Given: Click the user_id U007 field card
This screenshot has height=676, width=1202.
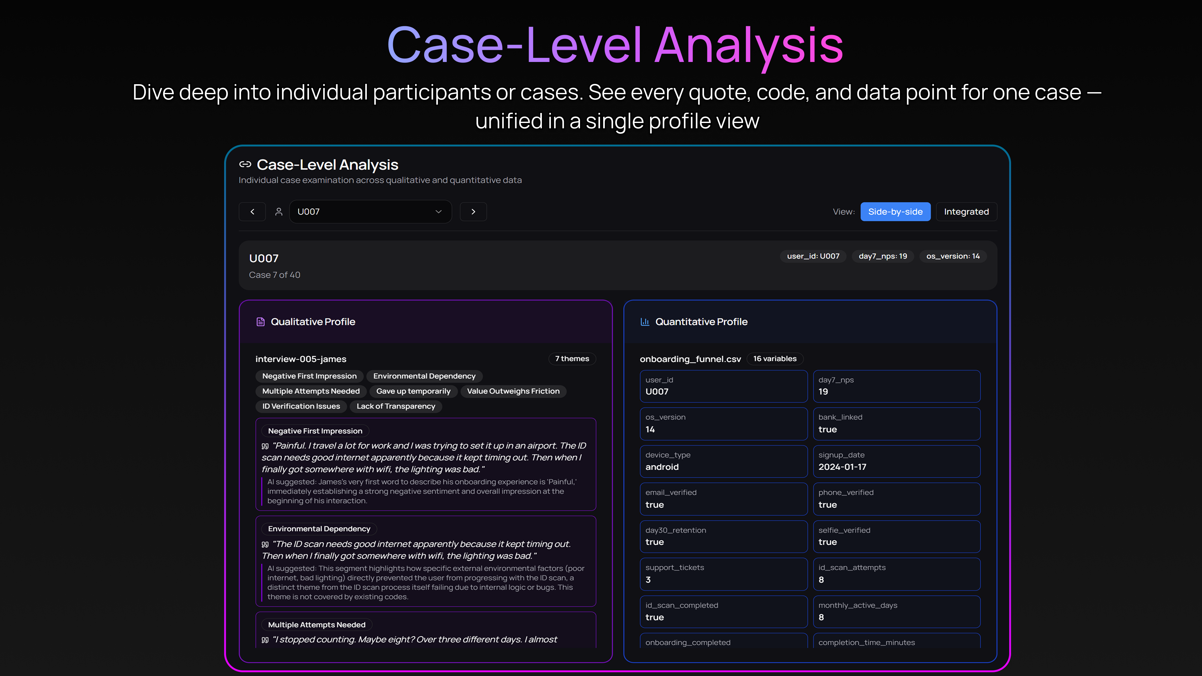Looking at the screenshot, I should (x=723, y=386).
